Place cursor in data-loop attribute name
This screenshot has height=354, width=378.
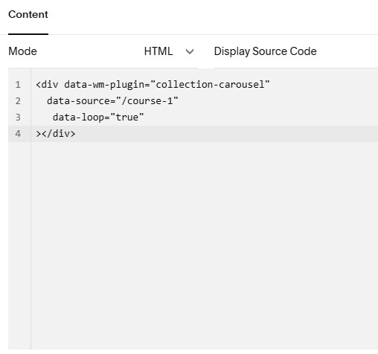click(78, 118)
